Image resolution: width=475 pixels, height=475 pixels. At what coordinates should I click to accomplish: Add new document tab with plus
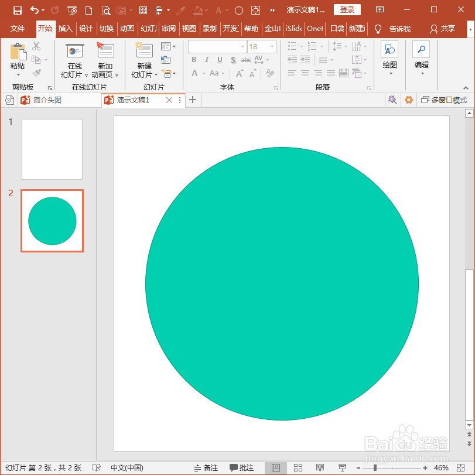pos(193,100)
